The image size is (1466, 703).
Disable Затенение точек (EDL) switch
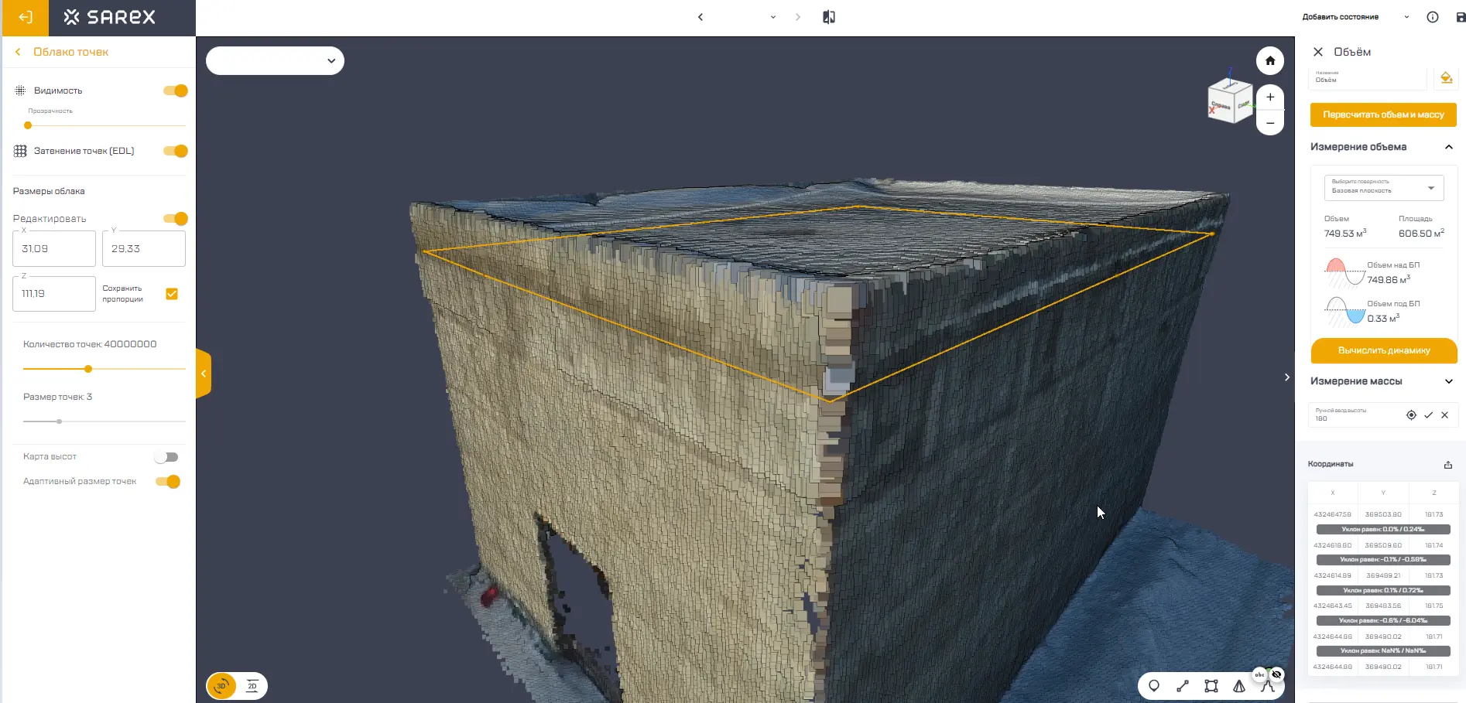tap(176, 151)
